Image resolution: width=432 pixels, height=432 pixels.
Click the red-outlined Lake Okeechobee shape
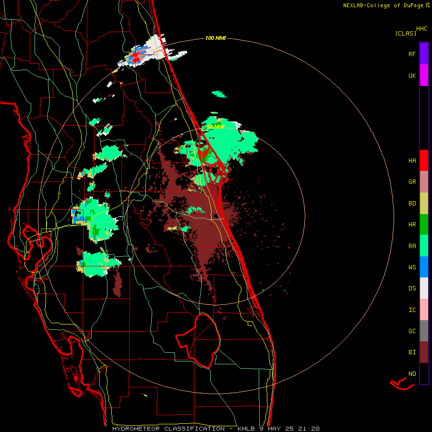point(198,341)
